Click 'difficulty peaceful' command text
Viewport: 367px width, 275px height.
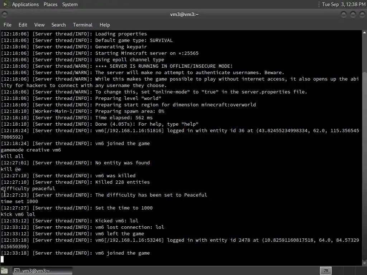28,188
